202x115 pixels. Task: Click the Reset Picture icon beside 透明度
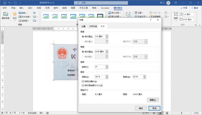35,21
